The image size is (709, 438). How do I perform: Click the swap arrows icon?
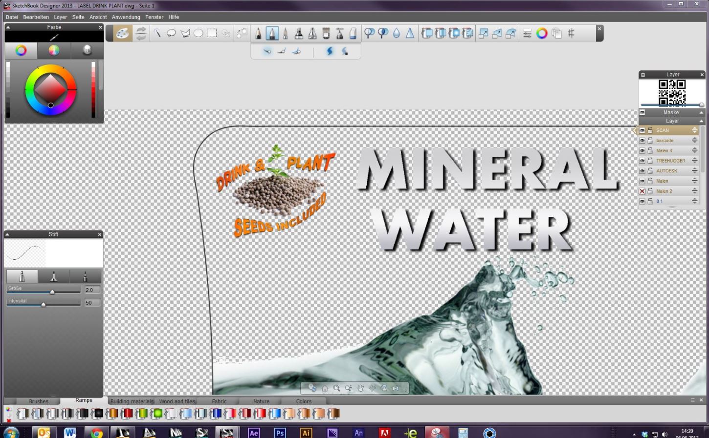(141, 33)
